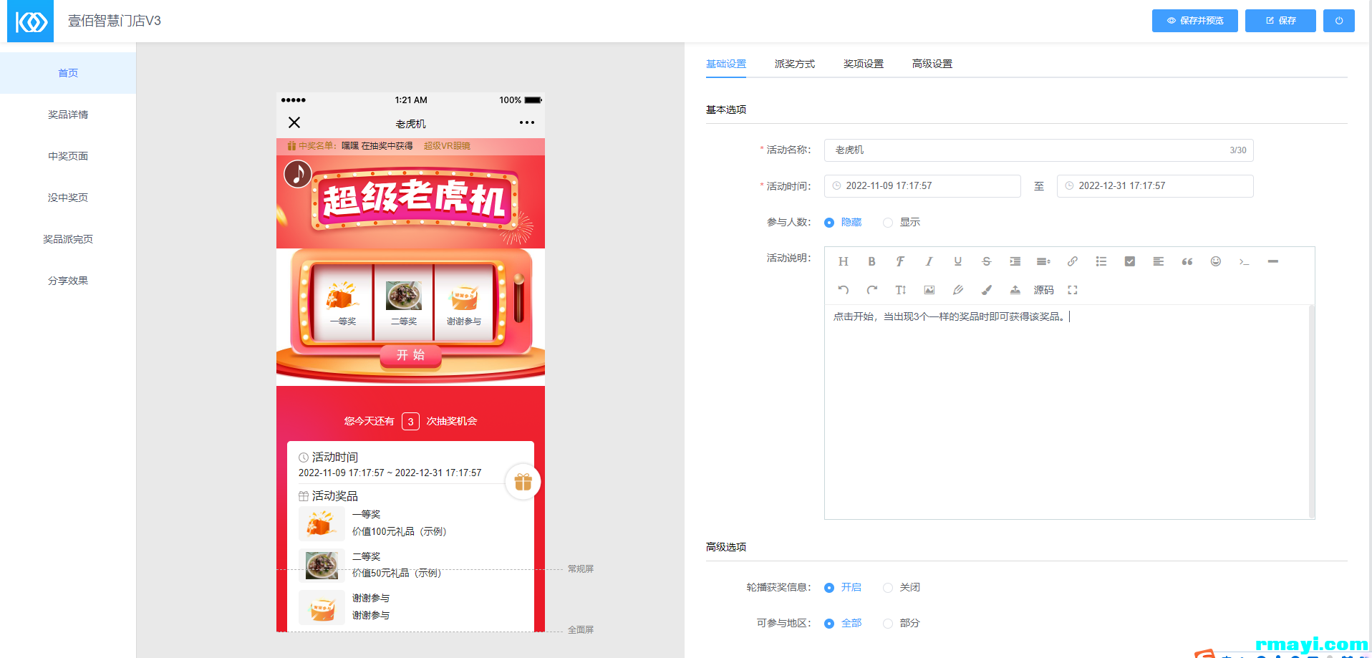Click the 一等奖 prize thumbnail in list
Viewport: 1372px width, 658px height.
[322, 523]
